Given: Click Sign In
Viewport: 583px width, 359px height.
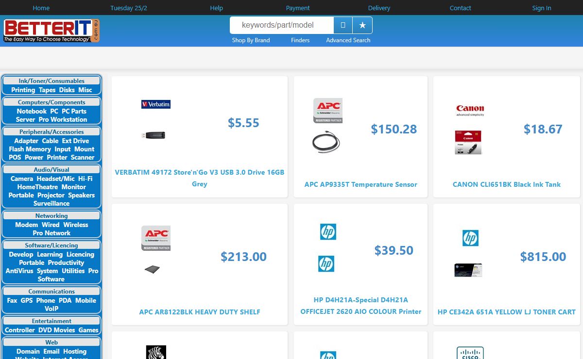Looking at the screenshot, I should (x=542, y=8).
